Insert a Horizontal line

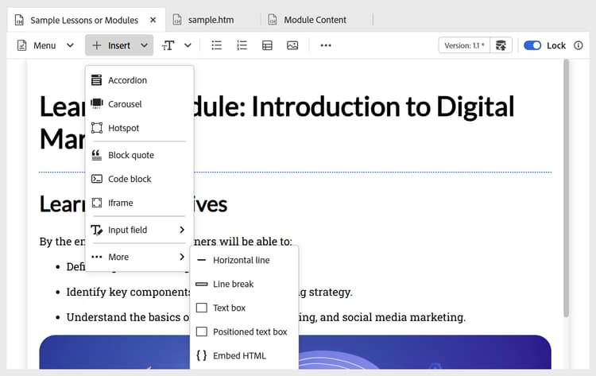244,260
